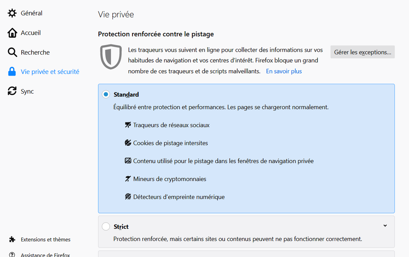The width and height of the screenshot is (409, 257).
Task: Click the Vie privée lock icon
Action: pos(12,71)
